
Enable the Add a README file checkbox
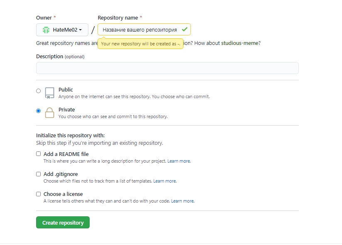pyautogui.click(x=39, y=154)
